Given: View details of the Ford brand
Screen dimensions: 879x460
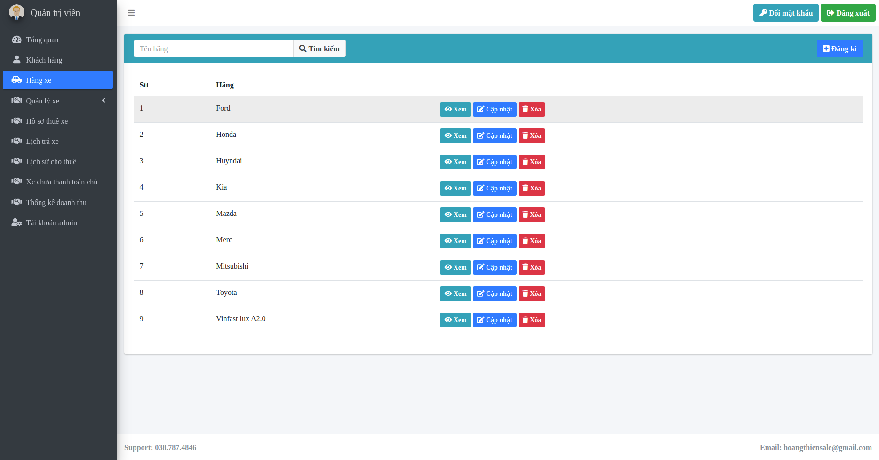Looking at the screenshot, I should coord(455,109).
